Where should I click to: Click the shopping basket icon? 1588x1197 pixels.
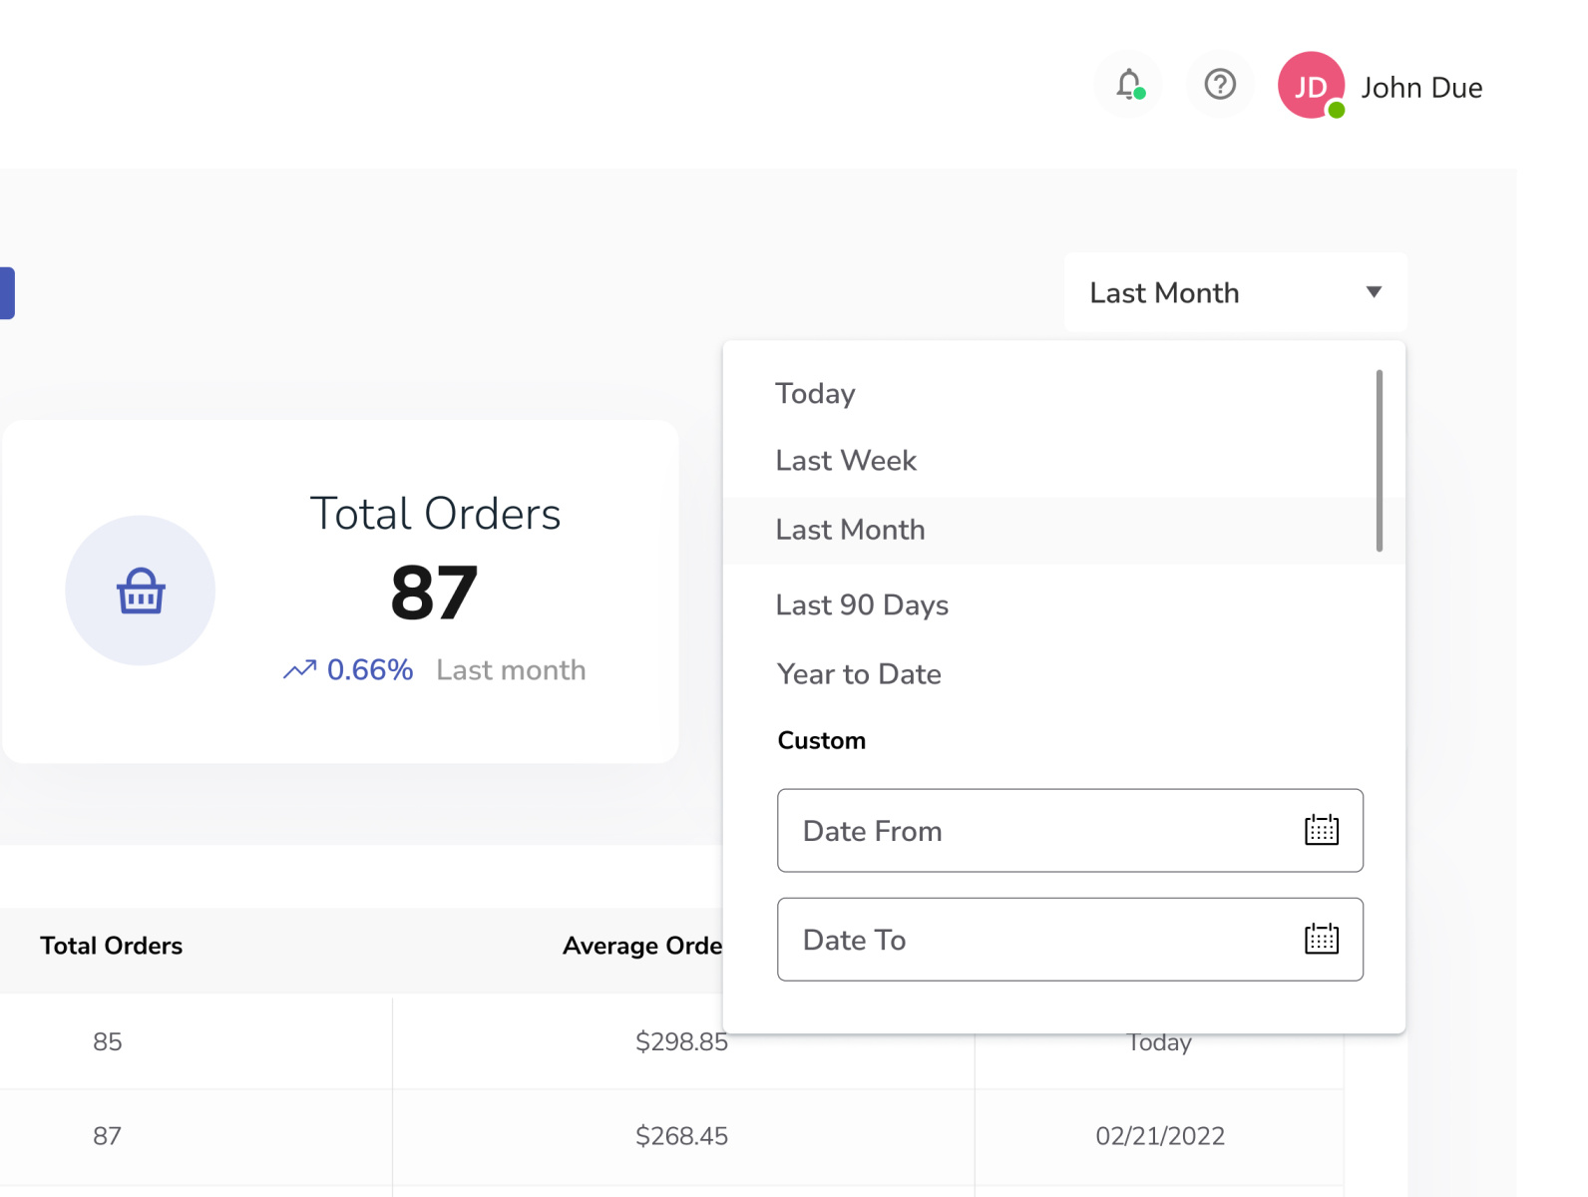pos(141,591)
